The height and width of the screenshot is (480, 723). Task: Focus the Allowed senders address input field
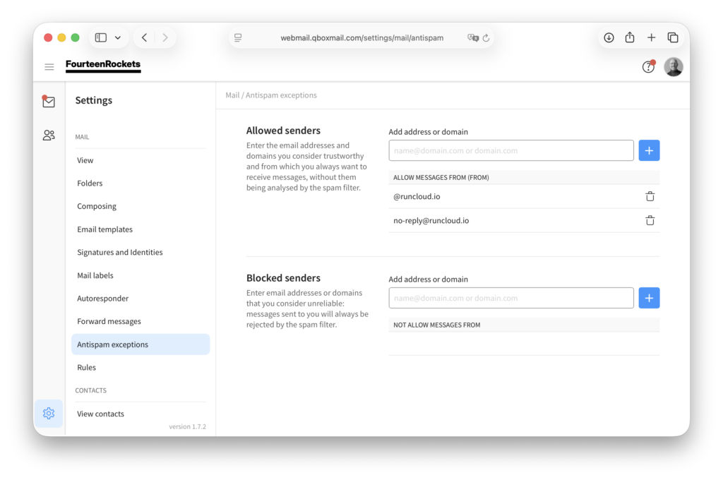[x=511, y=150]
